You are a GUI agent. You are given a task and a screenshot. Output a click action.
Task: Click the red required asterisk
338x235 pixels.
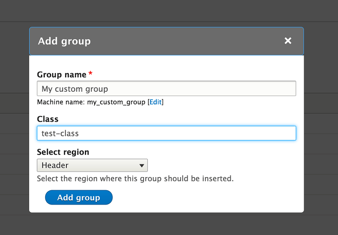pos(90,73)
